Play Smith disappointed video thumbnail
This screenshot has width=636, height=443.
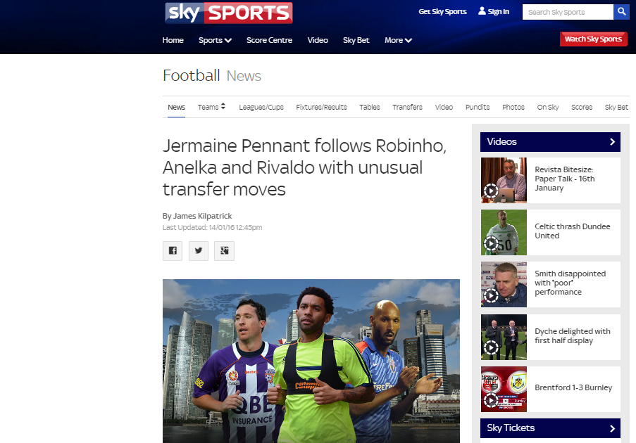pos(504,284)
